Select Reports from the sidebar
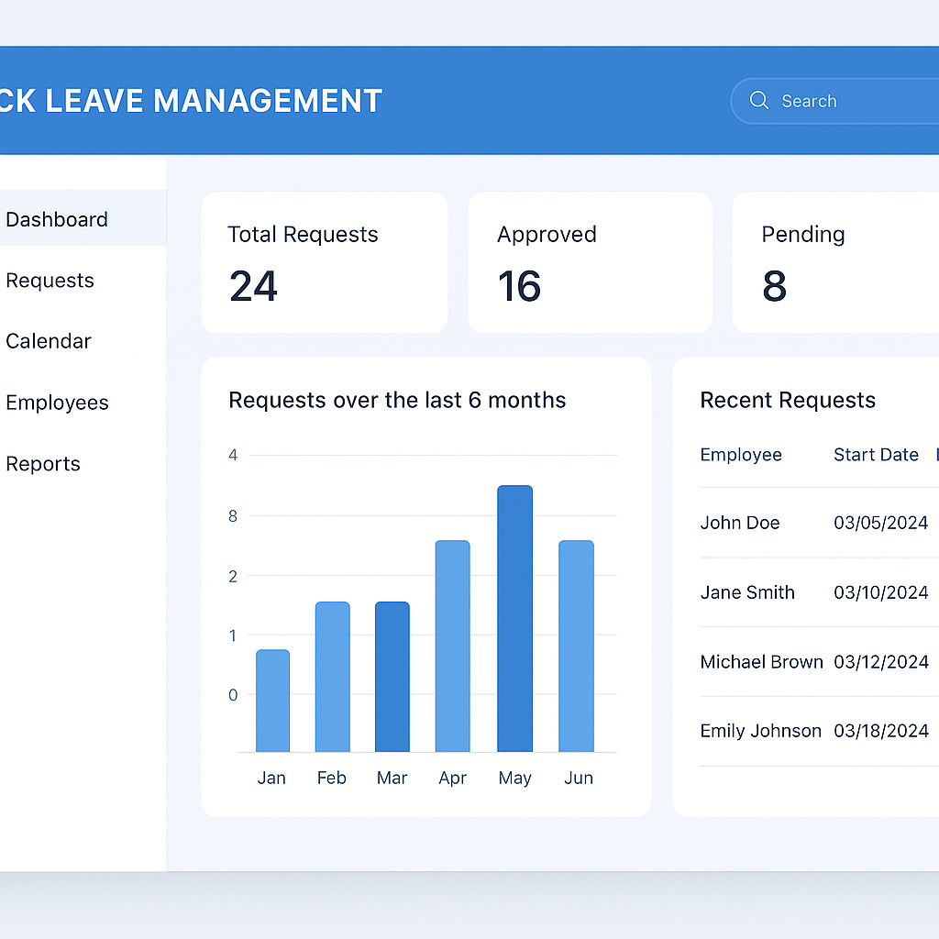 tap(43, 464)
